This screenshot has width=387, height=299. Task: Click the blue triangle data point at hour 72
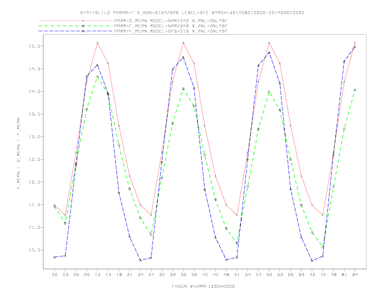click(312, 260)
